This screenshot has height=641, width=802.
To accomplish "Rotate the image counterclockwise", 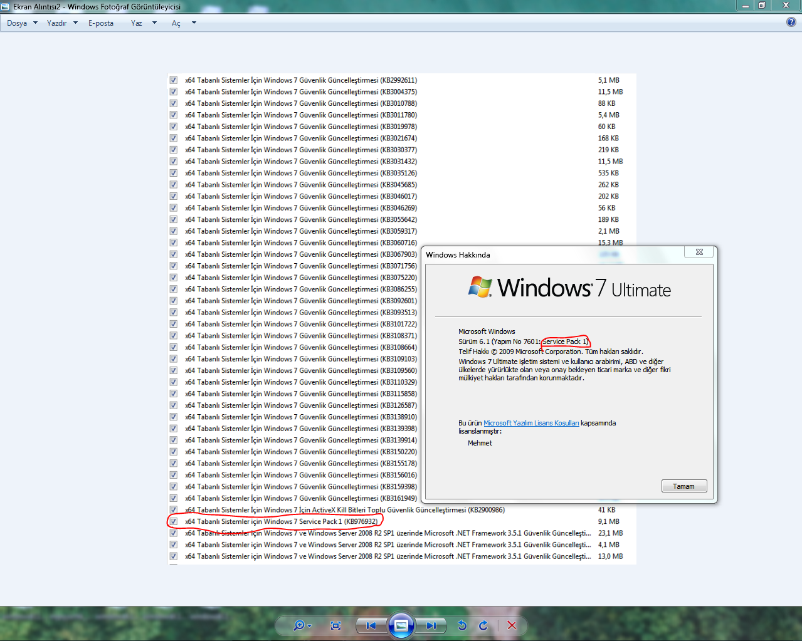I will 462,625.
